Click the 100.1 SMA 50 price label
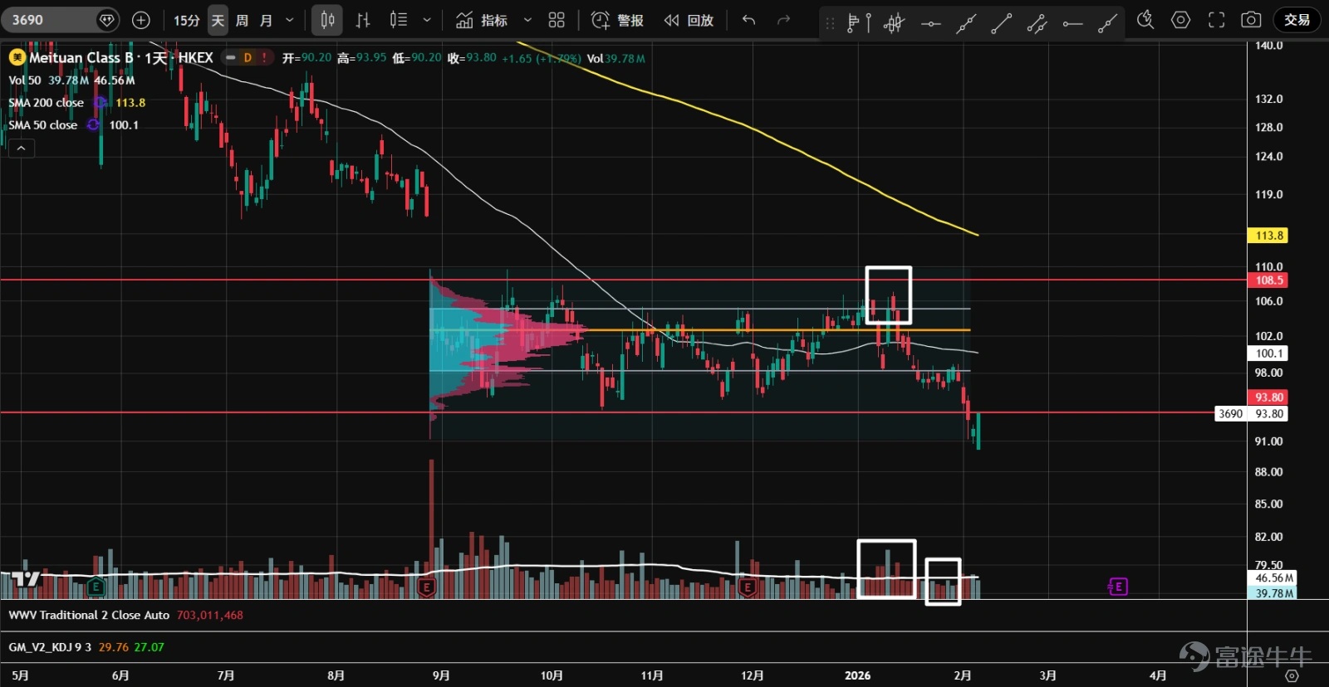Screen dimensions: 1329x687 (x=1268, y=353)
